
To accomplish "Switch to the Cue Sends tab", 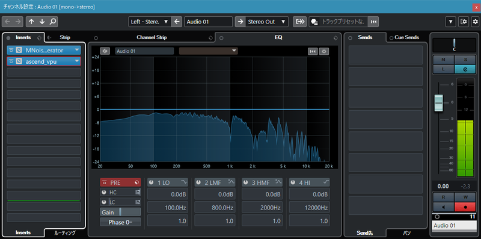I will (406, 37).
